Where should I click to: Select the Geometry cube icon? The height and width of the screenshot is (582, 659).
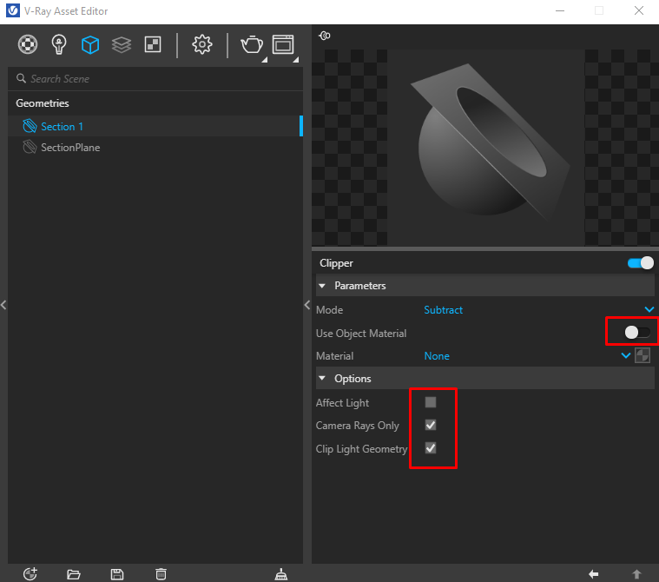click(x=90, y=44)
